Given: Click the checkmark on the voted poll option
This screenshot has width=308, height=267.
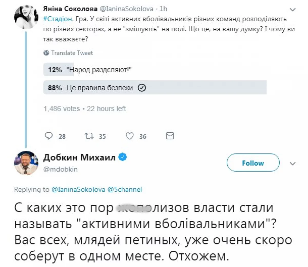Looking at the screenshot, I should [141, 88].
